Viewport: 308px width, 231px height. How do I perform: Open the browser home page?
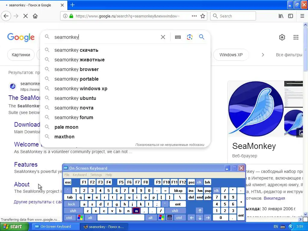(x=35, y=16)
